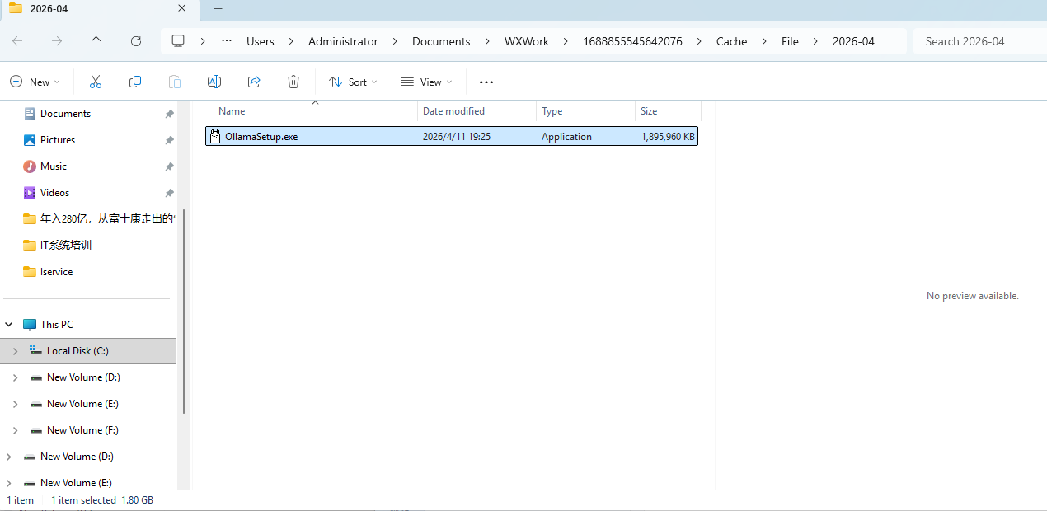The image size is (1047, 511).
Task: Click the PC monitor icon in address bar
Action: click(178, 41)
